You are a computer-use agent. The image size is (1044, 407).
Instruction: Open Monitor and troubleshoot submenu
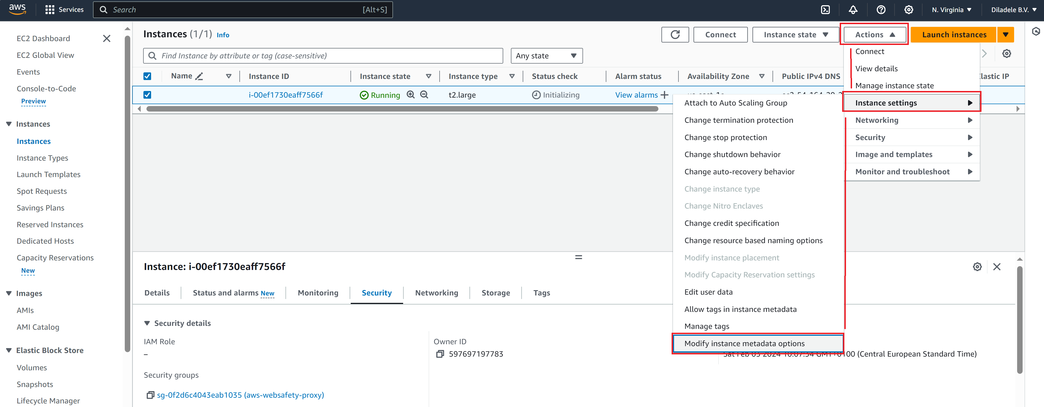[x=912, y=172]
